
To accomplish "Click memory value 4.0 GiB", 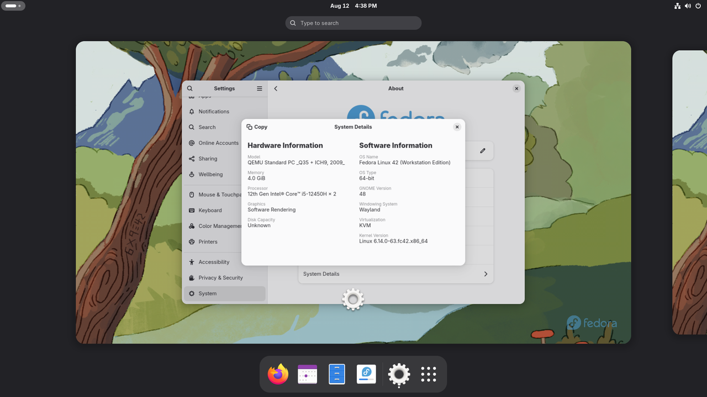I will pos(256,178).
